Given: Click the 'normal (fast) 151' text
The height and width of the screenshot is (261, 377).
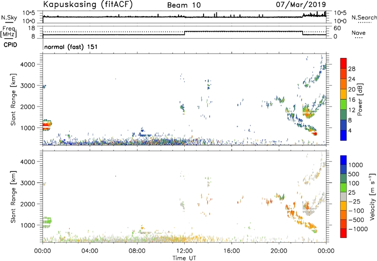Looking at the screenshot, I should tap(71, 47).
